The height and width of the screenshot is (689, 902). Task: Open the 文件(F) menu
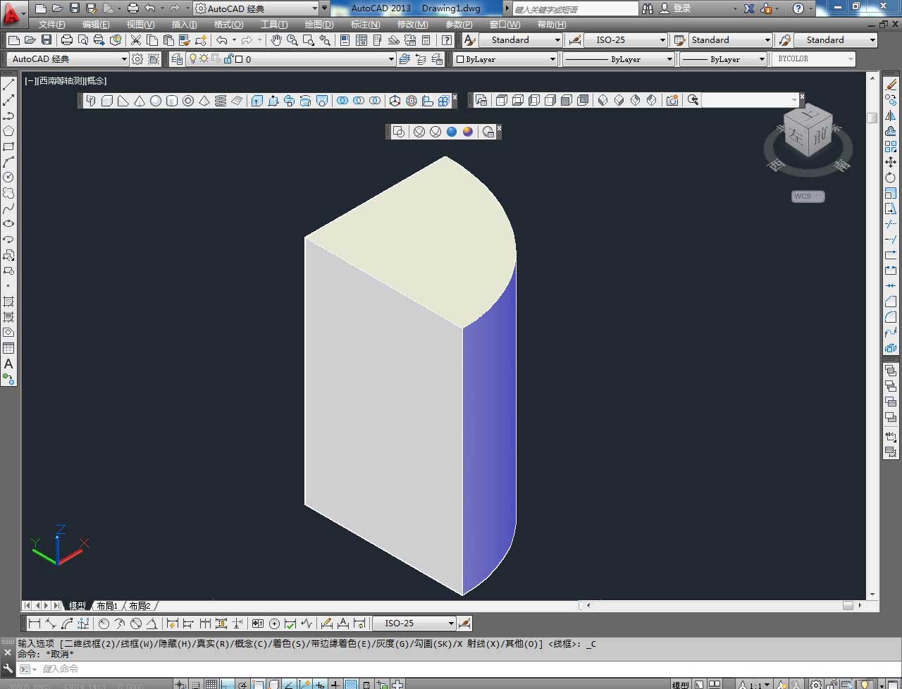(51, 25)
